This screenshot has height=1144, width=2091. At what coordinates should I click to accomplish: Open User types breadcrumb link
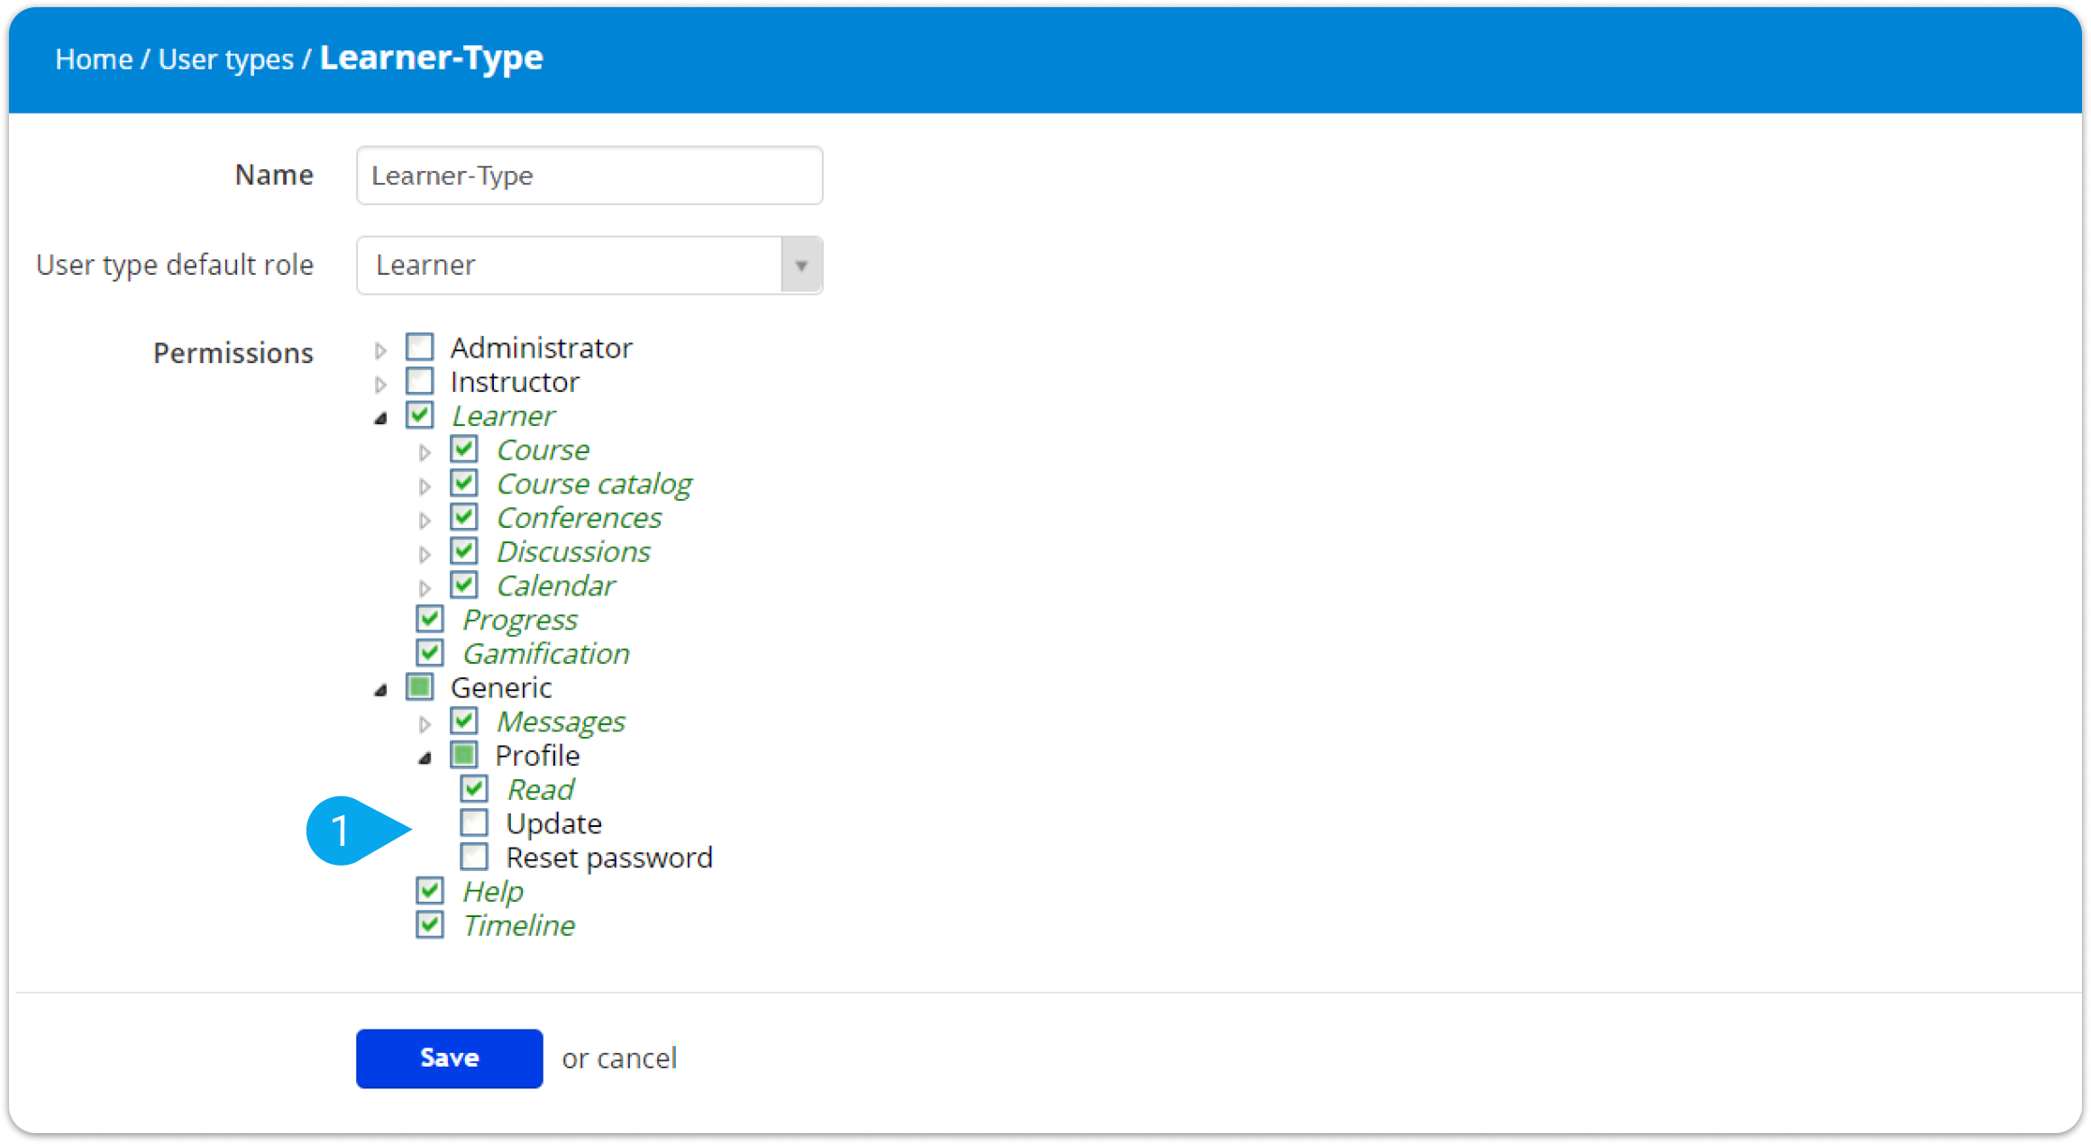(225, 59)
